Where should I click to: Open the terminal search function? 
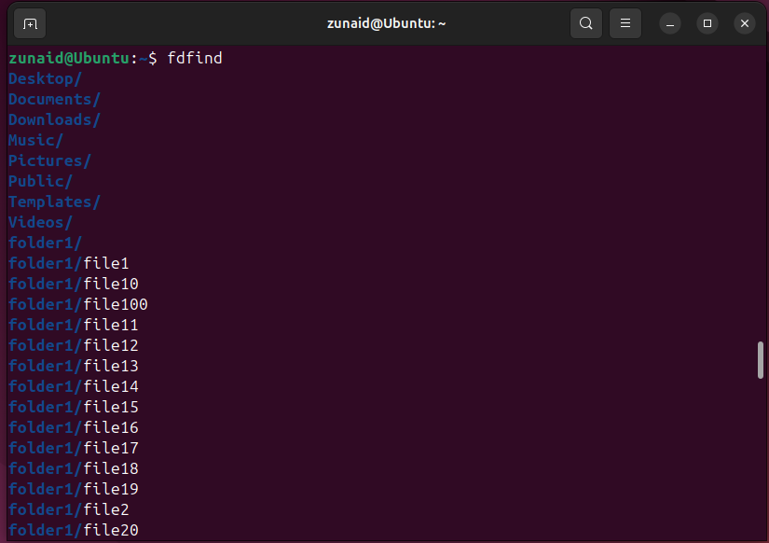tap(585, 22)
